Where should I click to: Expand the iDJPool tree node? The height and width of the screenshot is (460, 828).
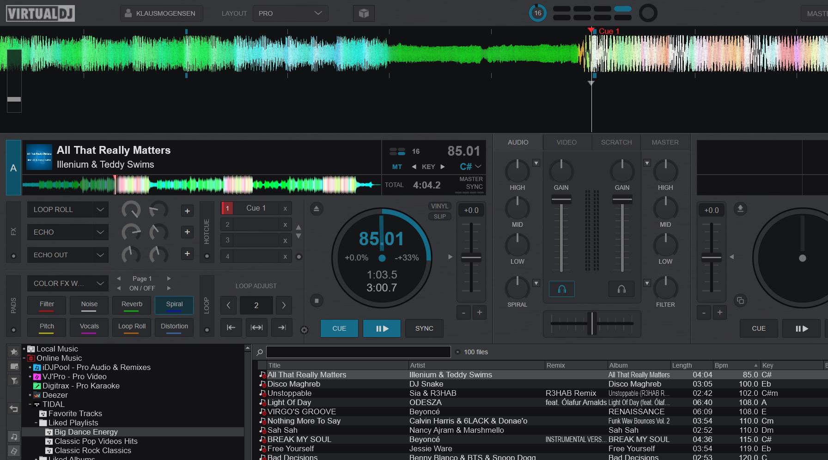(x=30, y=368)
